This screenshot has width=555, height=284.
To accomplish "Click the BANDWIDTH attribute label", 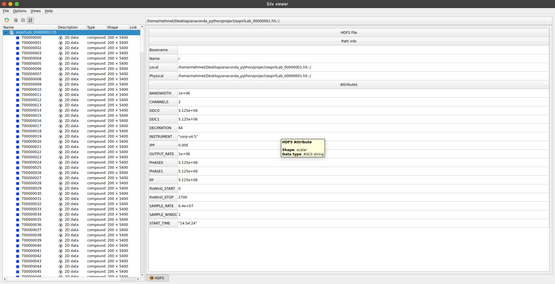I will (x=160, y=93).
